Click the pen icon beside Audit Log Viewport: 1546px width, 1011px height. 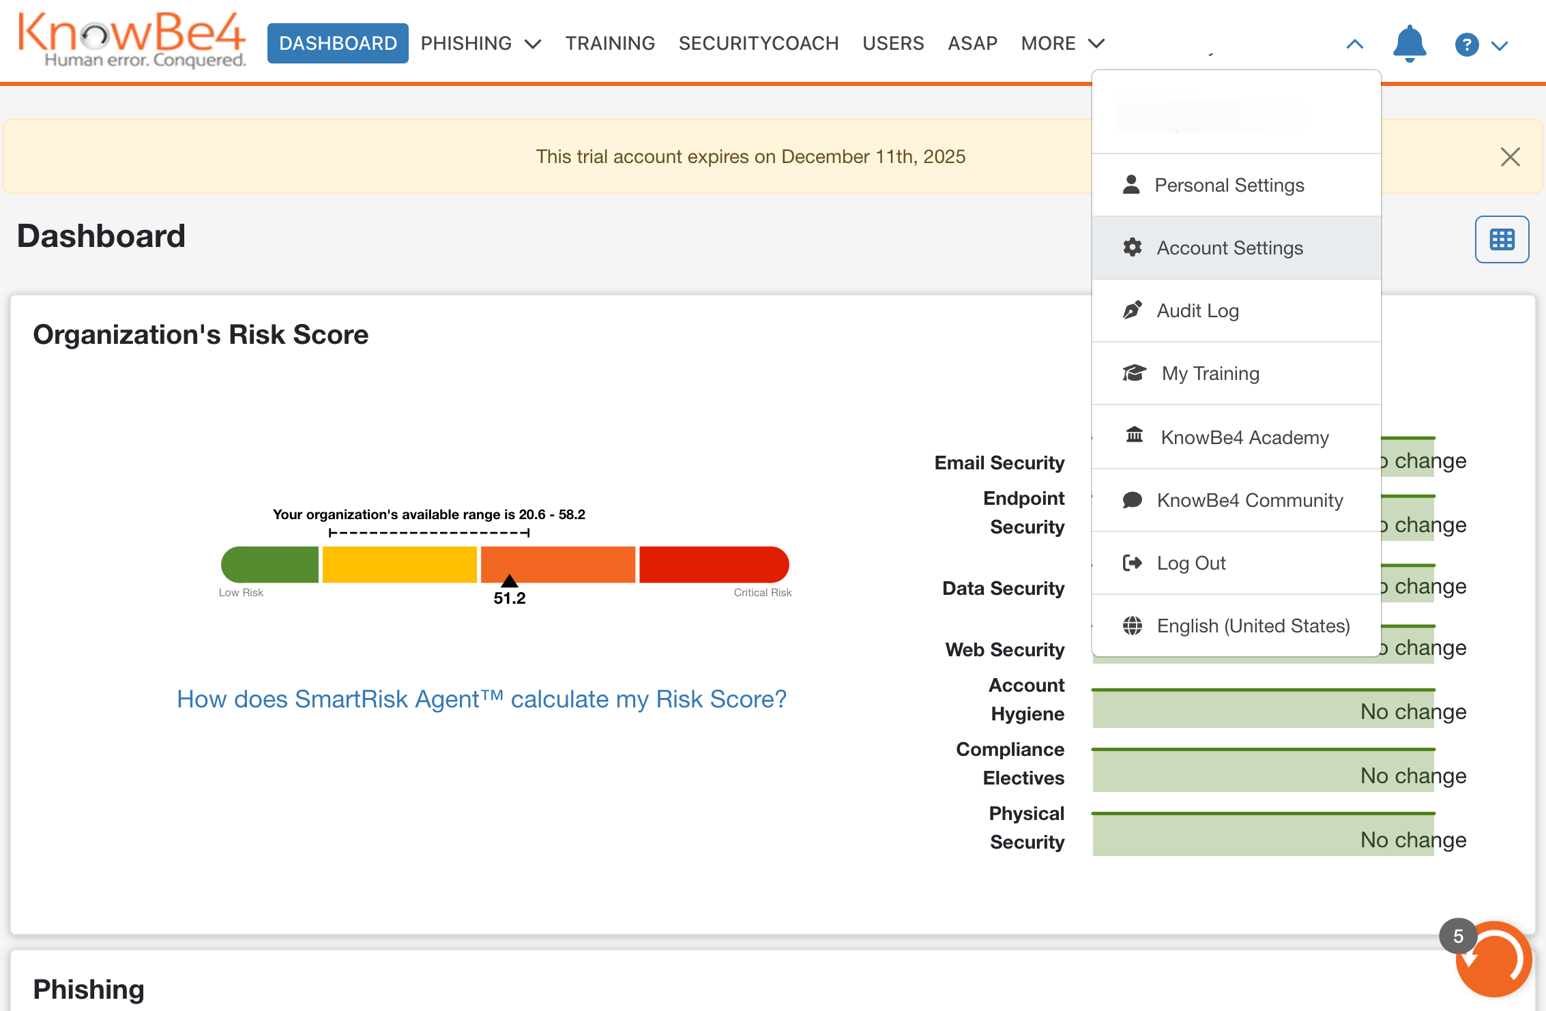(1133, 310)
